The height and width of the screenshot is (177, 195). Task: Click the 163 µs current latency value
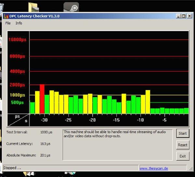point(45,144)
